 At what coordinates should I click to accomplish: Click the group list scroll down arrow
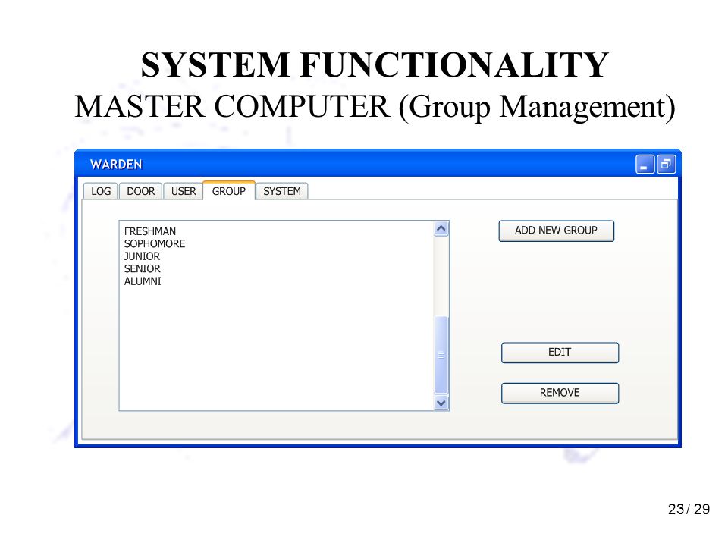[x=441, y=403]
